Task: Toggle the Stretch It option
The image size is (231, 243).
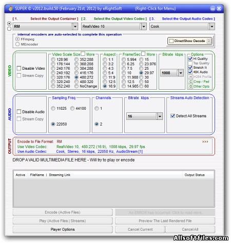Action: (190, 68)
